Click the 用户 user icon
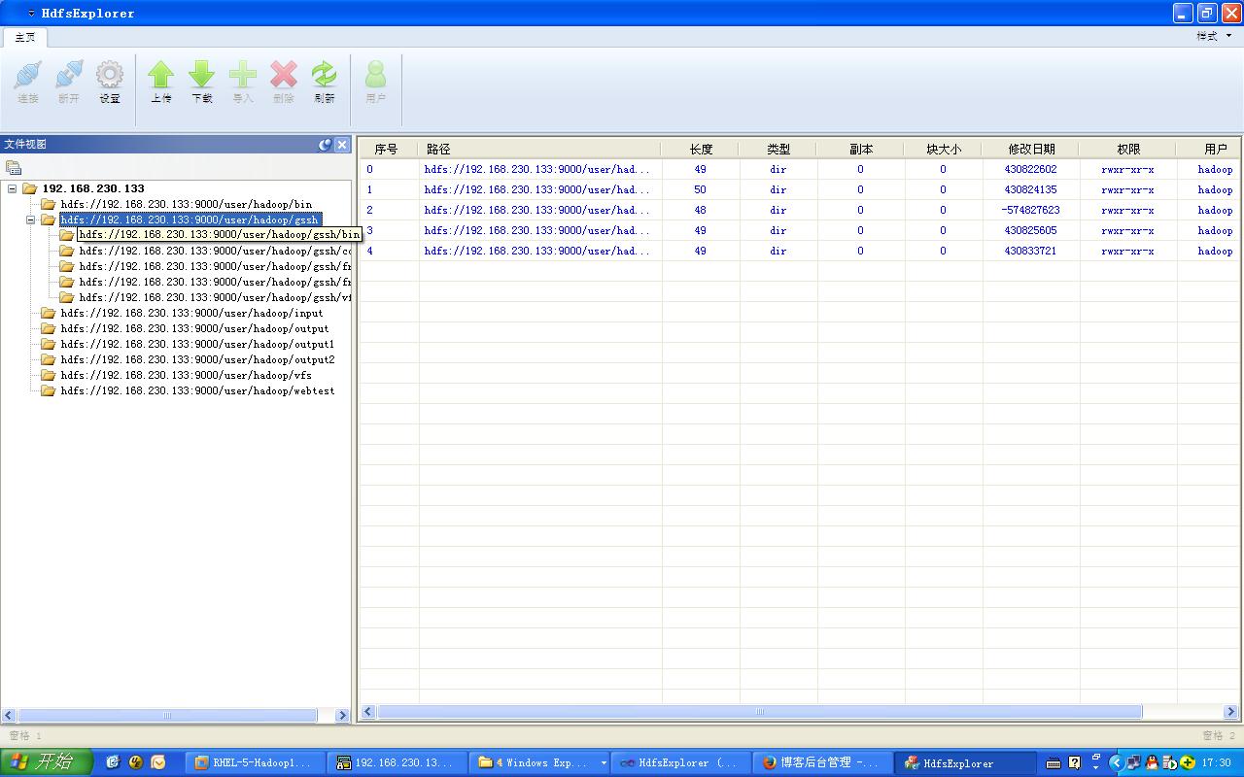 coord(375,82)
